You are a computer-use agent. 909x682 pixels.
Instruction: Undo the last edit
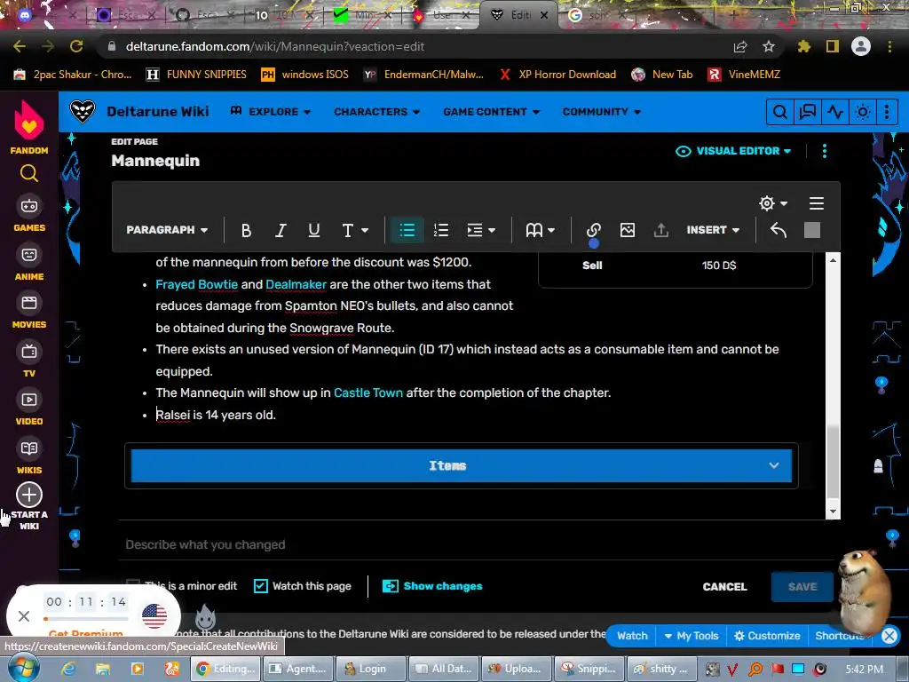tap(778, 230)
